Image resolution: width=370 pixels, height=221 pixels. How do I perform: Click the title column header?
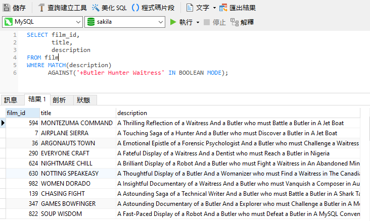coord(78,113)
